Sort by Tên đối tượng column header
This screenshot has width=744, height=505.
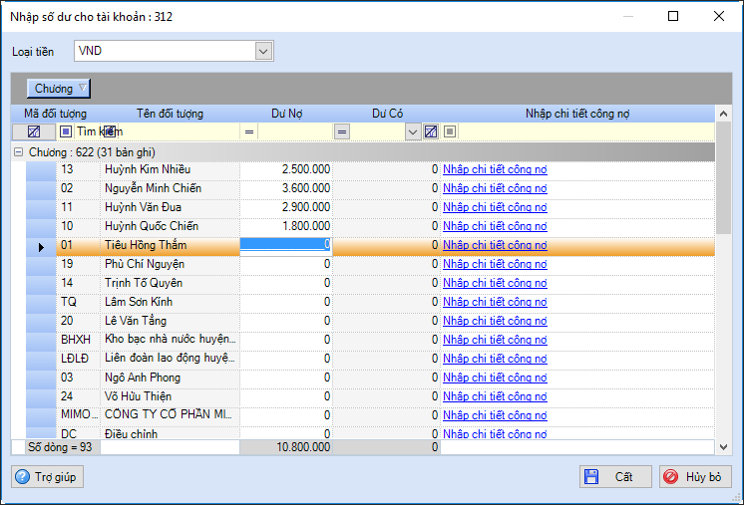pos(170,114)
